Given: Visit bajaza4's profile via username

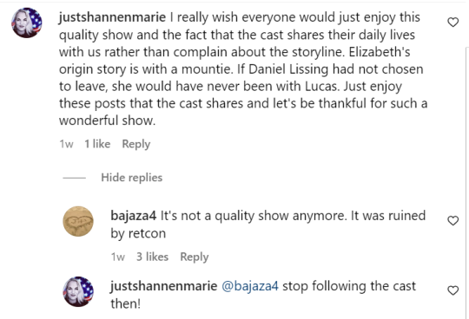Looking at the screenshot, I should tap(134, 216).
